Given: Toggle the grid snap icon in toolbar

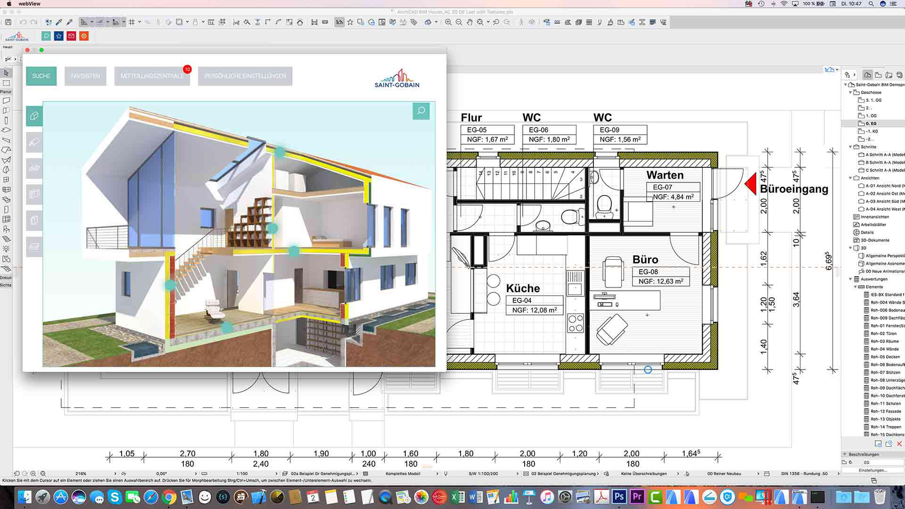Looking at the screenshot, I should click(x=132, y=22).
